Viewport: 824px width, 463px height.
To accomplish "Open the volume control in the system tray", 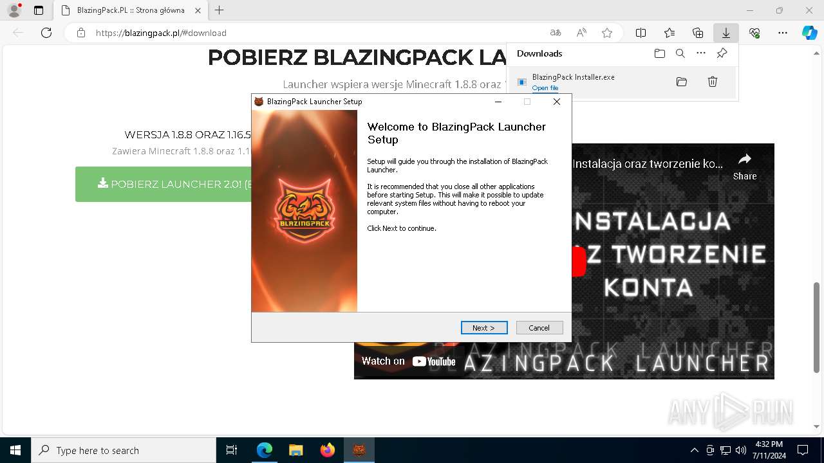I will tap(741, 450).
